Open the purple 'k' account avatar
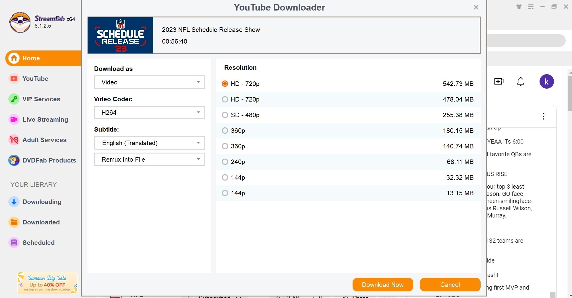Viewport: 572px width, 298px height. pyautogui.click(x=546, y=81)
